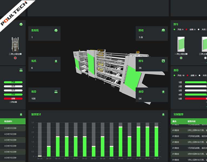This screenshot has height=162, width=207.
Task: Select the white status dot under 三列上层 feed cart
Action: pos(205,58)
